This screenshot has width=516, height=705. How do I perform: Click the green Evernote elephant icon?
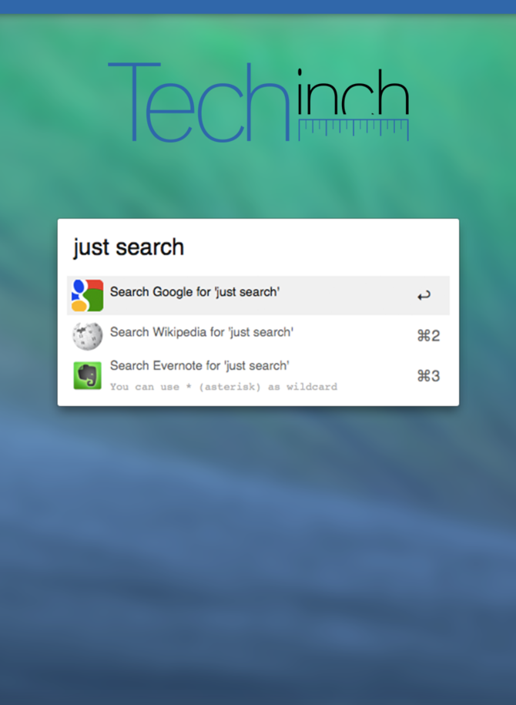click(87, 375)
